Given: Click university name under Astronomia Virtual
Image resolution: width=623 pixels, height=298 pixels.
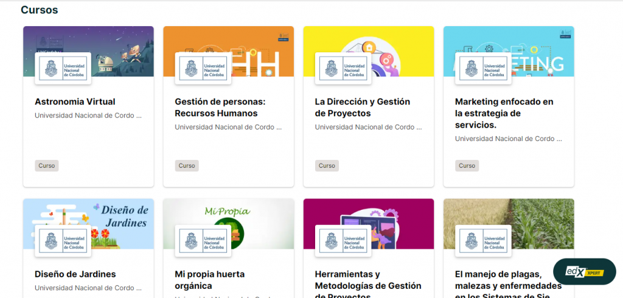Looking at the screenshot, I should tap(88, 116).
